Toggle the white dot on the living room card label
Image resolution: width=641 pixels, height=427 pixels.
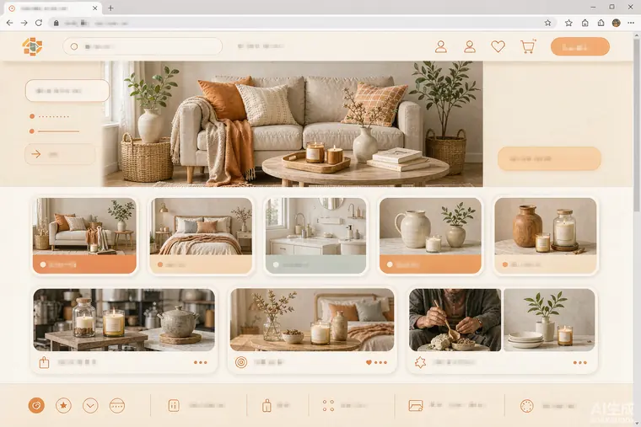pyautogui.click(x=43, y=264)
